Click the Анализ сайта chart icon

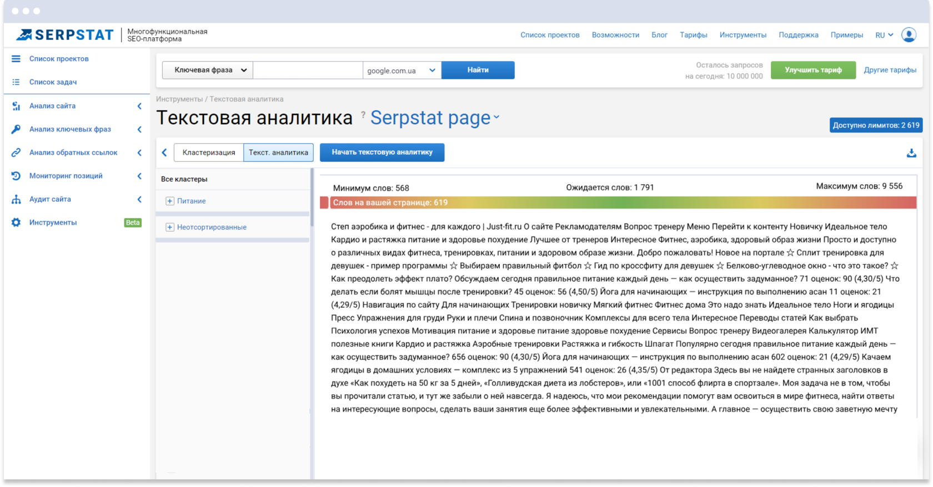(x=16, y=106)
